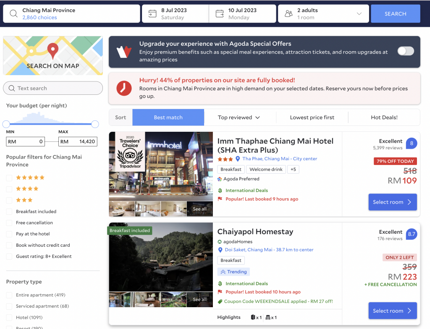This screenshot has height=329, width=430.
Task: Click the bed highlights icon
Action: (268, 317)
